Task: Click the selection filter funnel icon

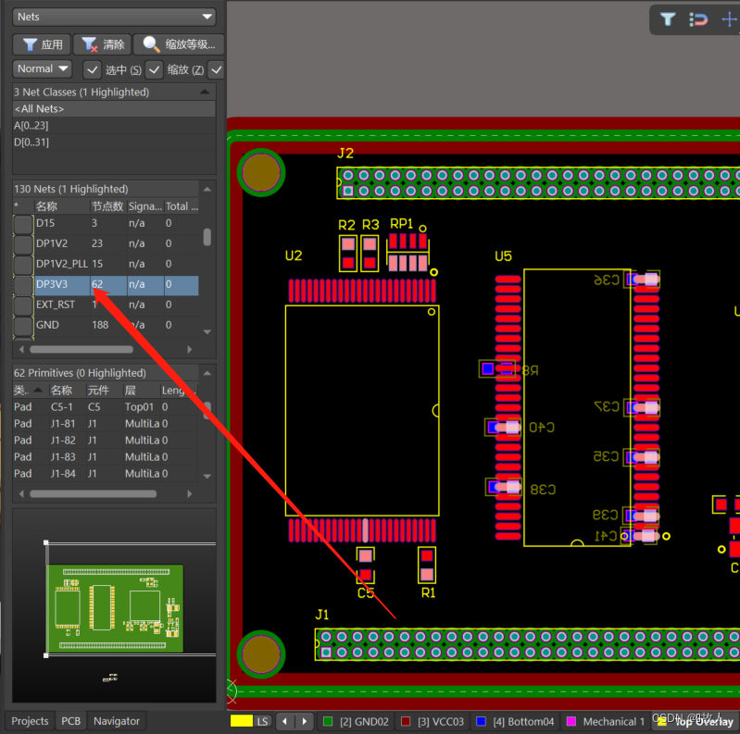Action: pyautogui.click(x=668, y=19)
